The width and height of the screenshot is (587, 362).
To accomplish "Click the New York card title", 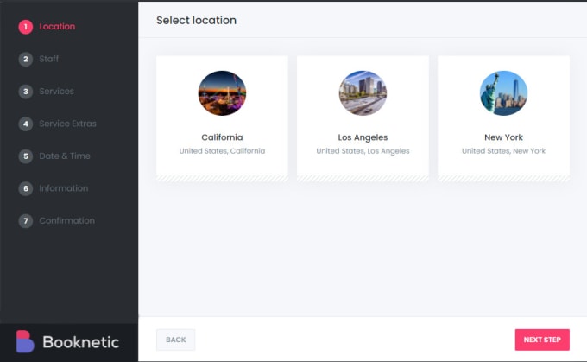I will (503, 137).
